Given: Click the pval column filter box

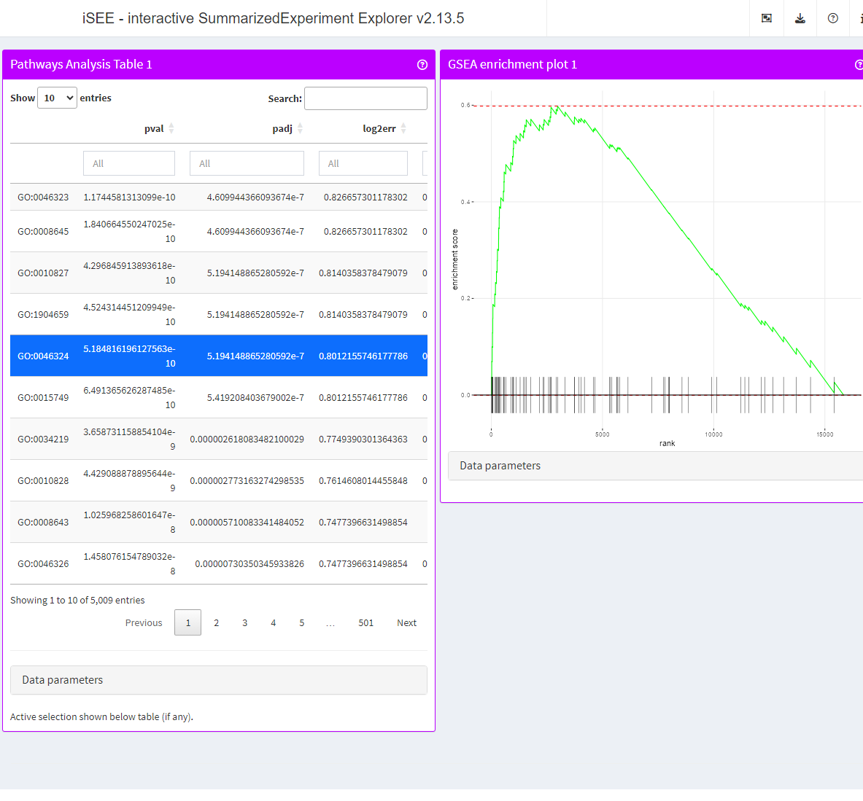Looking at the screenshot, I should tap(129, 163).
